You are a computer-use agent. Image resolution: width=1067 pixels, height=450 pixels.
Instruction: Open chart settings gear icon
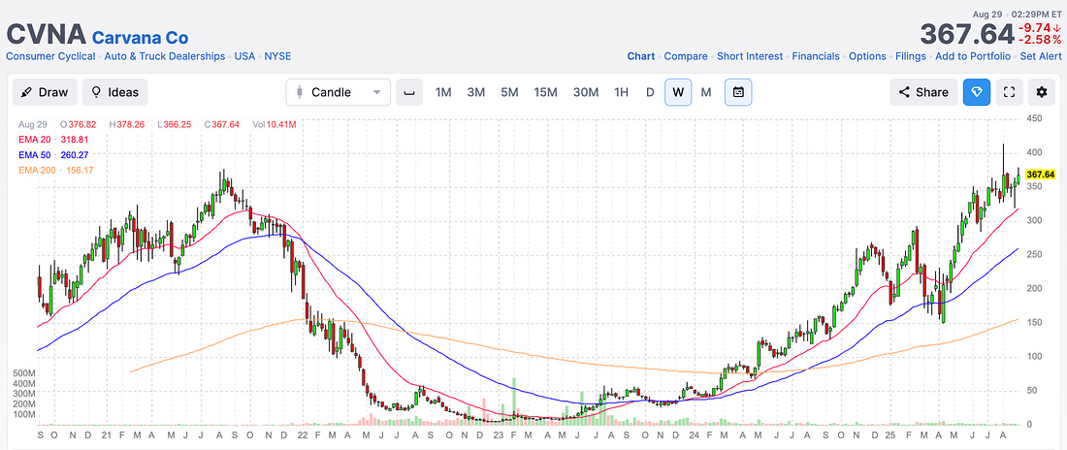pos(1041,92)
